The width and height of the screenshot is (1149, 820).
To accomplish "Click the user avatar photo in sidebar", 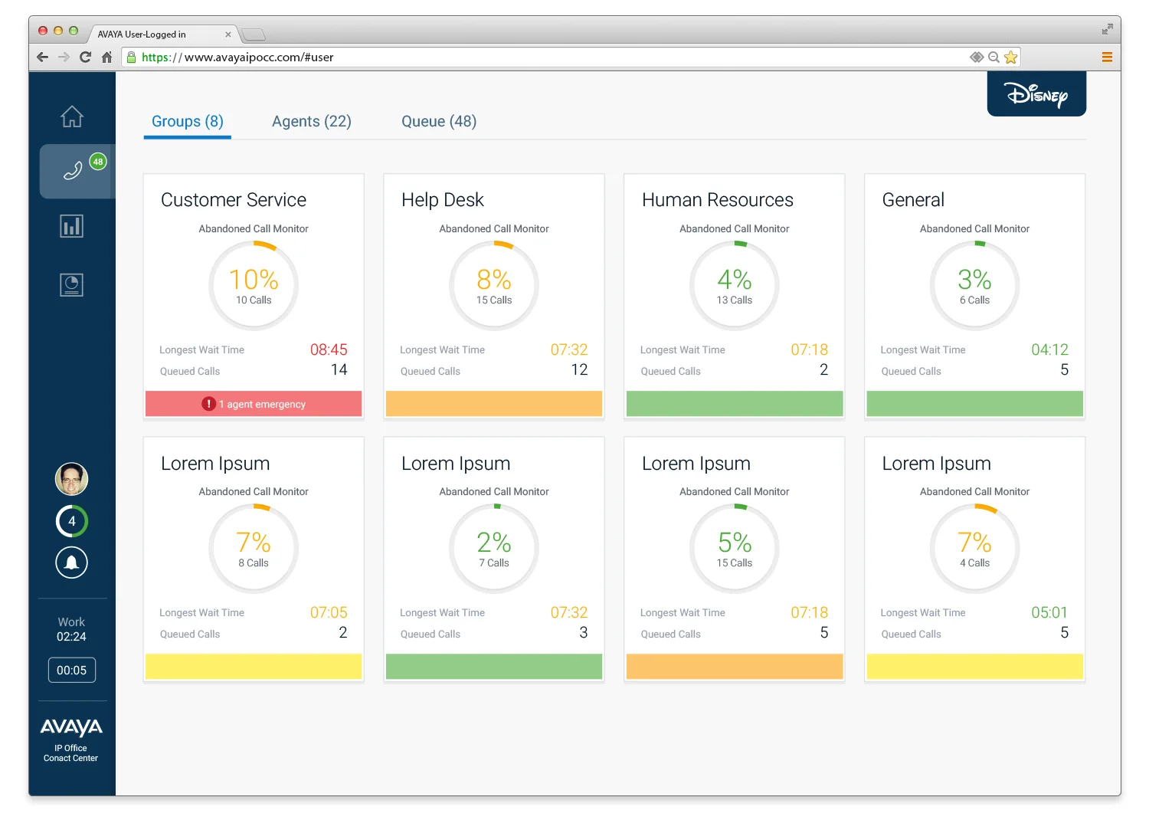I will [x=71, y=480].
